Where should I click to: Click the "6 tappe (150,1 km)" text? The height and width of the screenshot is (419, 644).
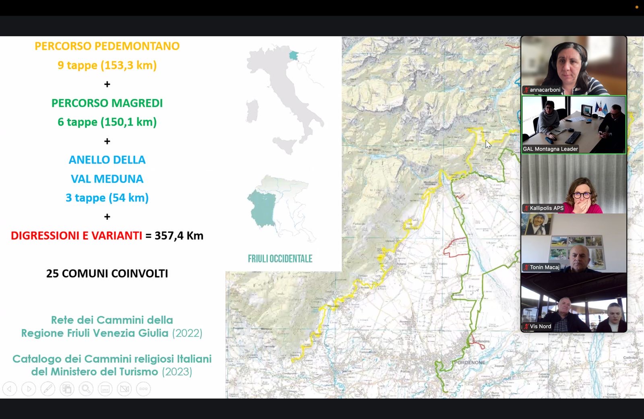click(107, 122)
